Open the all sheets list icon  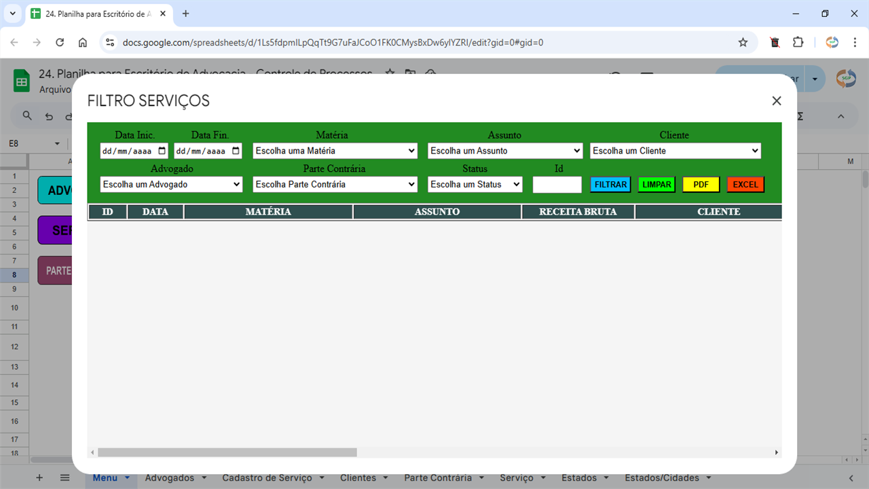tap(64, 477)
